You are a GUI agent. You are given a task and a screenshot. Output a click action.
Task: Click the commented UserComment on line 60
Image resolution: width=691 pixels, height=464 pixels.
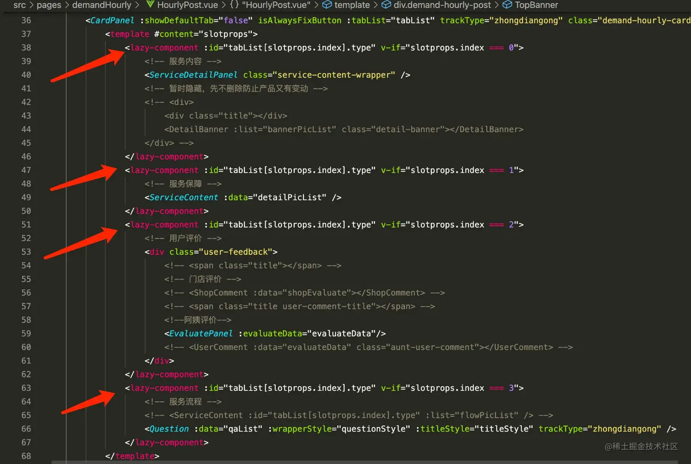click(x=368, y=347)
